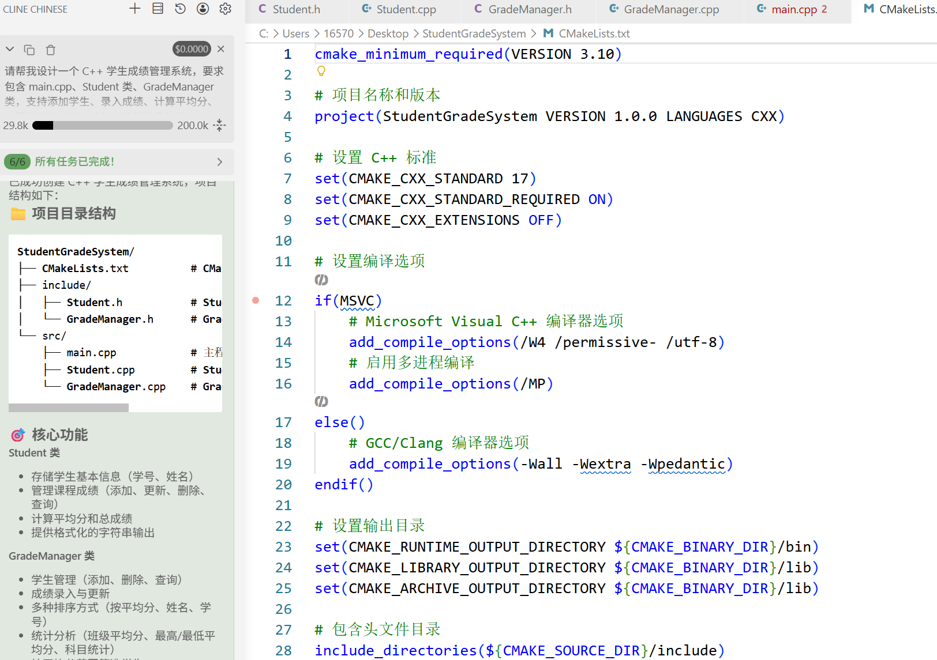Collapse task header chevron
Viewport: 937px width, 660px height.
tap(10, 50)
